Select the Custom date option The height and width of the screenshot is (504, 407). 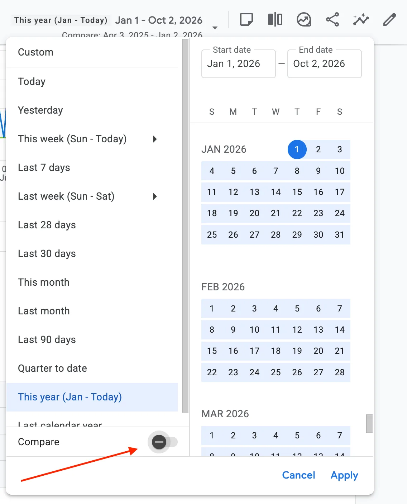[92, 52]
